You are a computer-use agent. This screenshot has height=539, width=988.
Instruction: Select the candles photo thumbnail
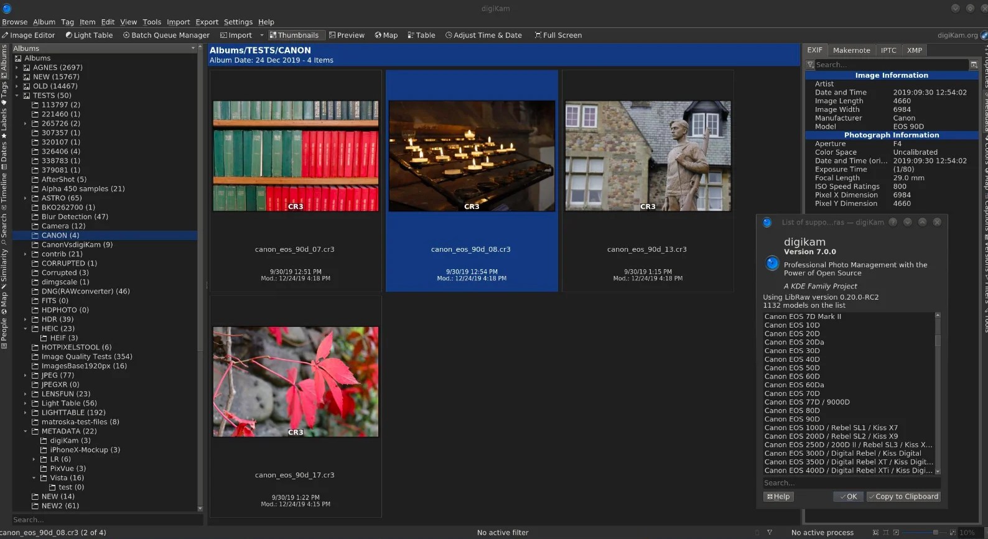(472, 156)
